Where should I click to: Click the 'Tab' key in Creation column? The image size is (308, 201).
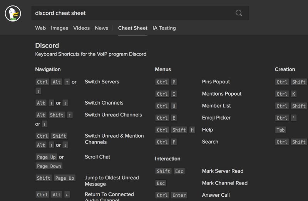281,130
